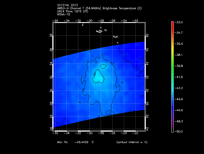
Task: Click the -36 longitude label on top axis
Action: [x=55, y=21]
